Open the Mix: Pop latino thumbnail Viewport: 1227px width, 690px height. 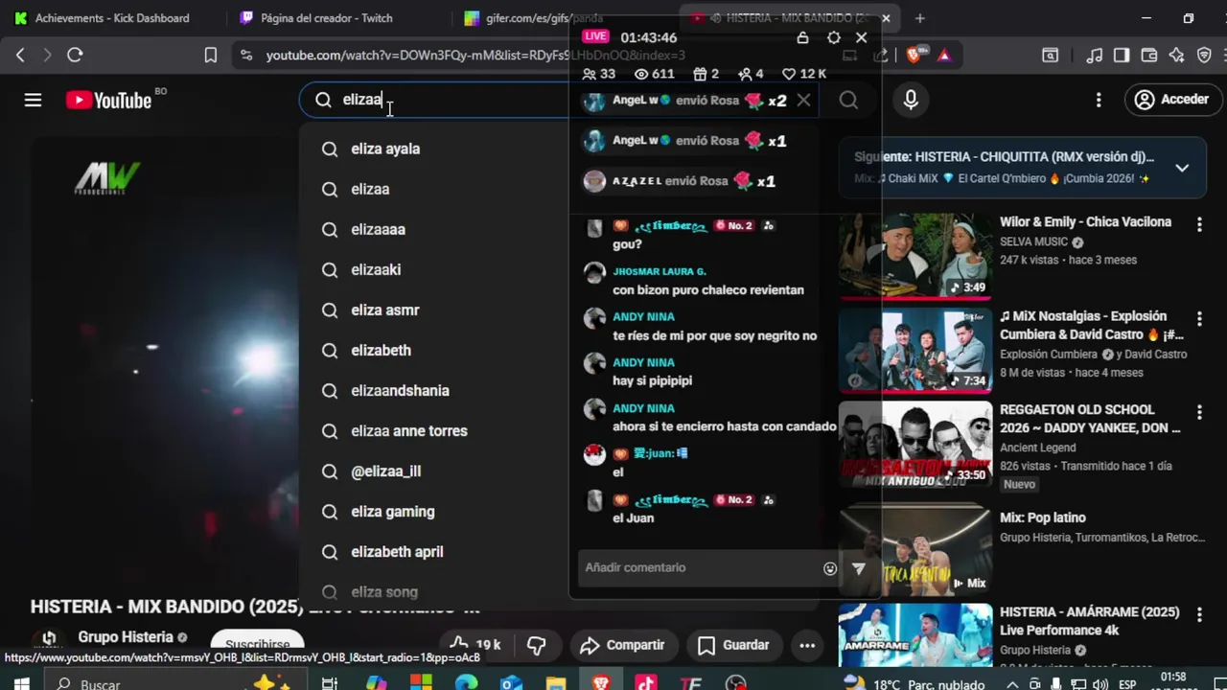point(915,552)
